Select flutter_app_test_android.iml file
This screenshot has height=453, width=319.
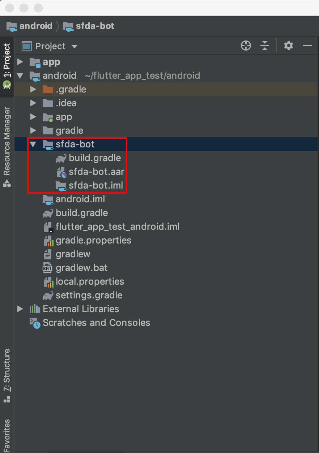[117, 226]
